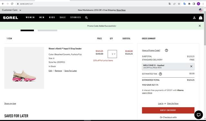Open the sneaker product thumbnail

click(24, 68)
